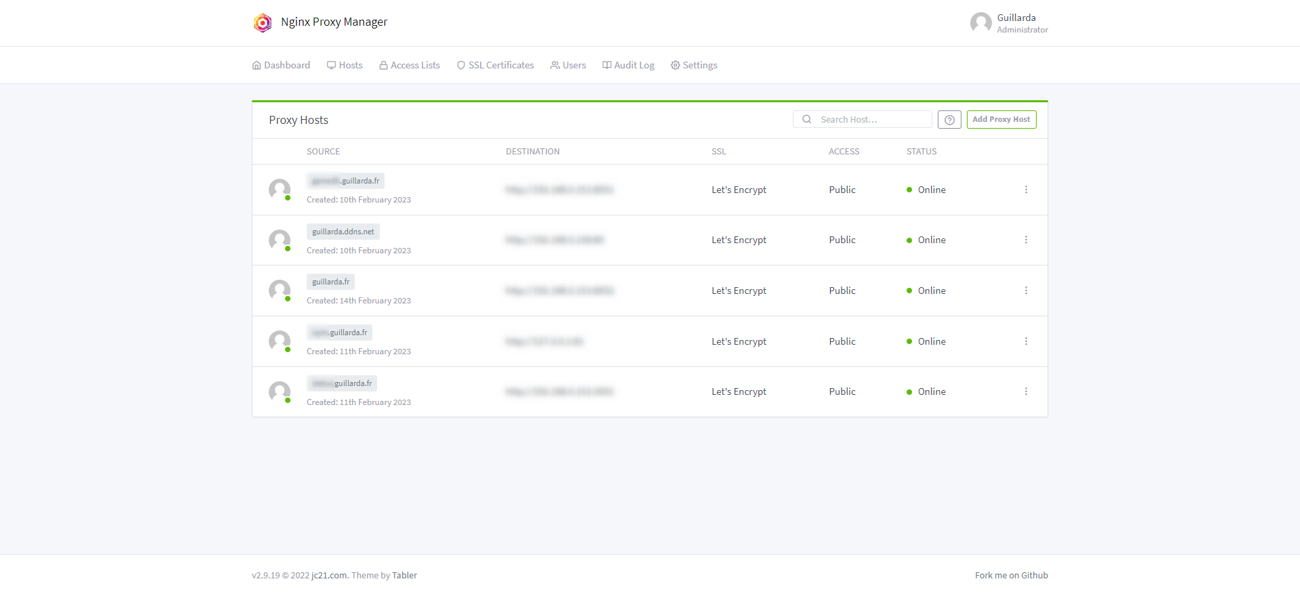1300x596 pixels.
Task: Open the Tabler theme link
Action: 404,576
